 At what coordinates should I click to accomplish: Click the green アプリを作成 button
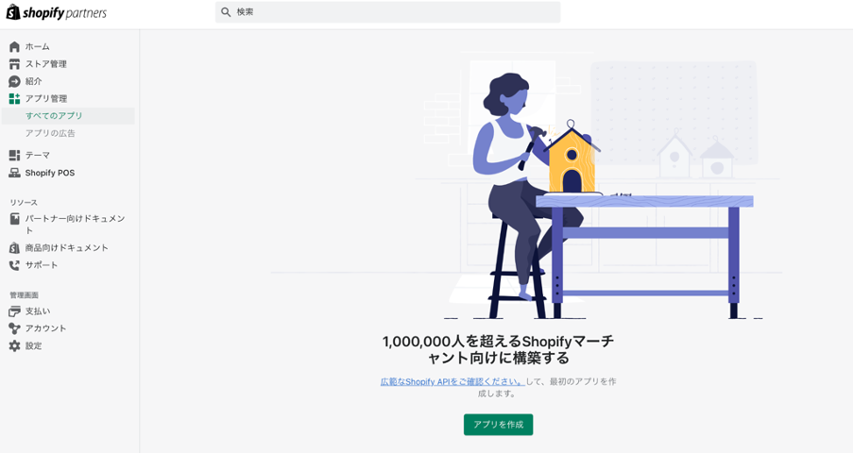pyautogui.click(x=499, y=425)
